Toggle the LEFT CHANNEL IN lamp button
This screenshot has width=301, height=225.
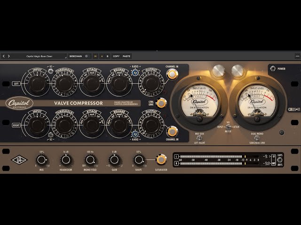click(172, 74)
